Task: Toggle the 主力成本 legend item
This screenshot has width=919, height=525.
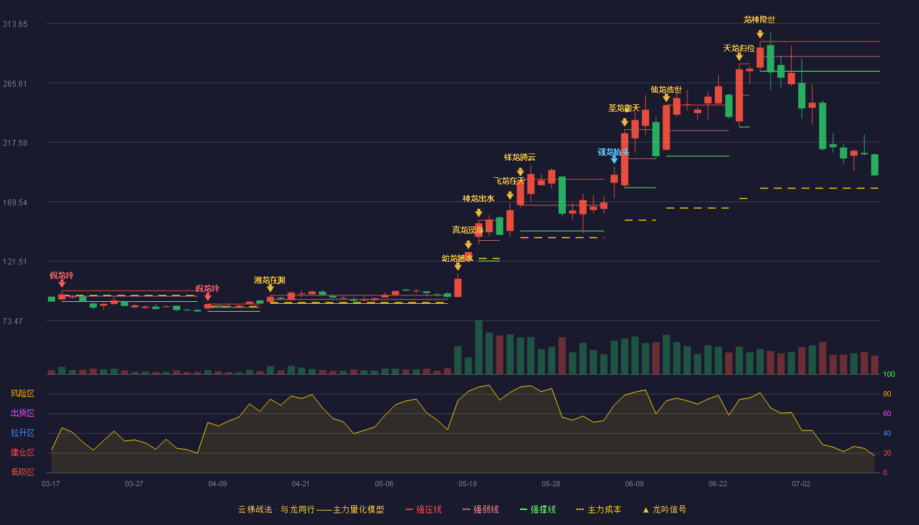Action: coord(599,509)
